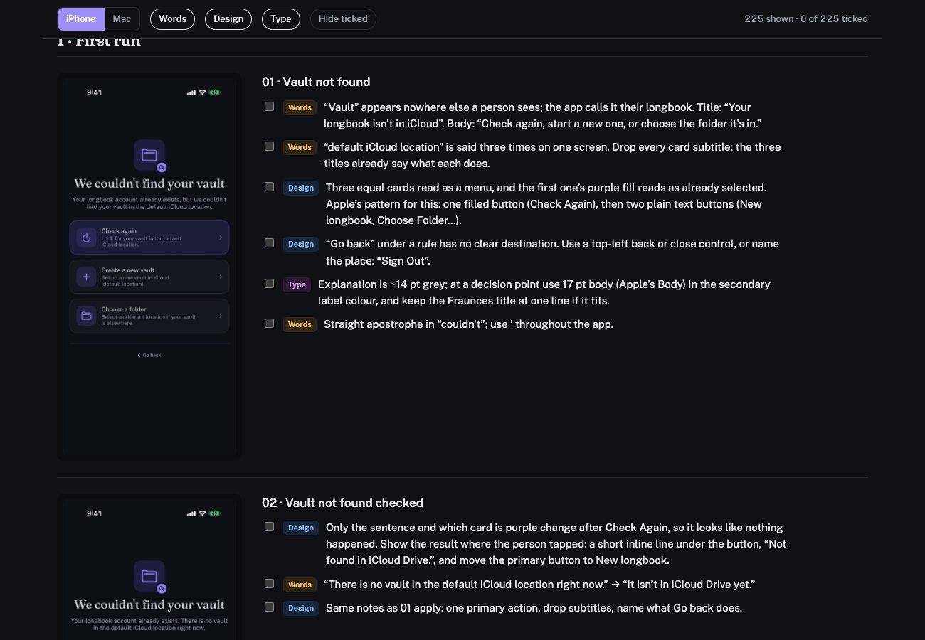The image size is (925, 640).
Task: Click the refresh icon on the Check again card
Action: pos(86,238)
